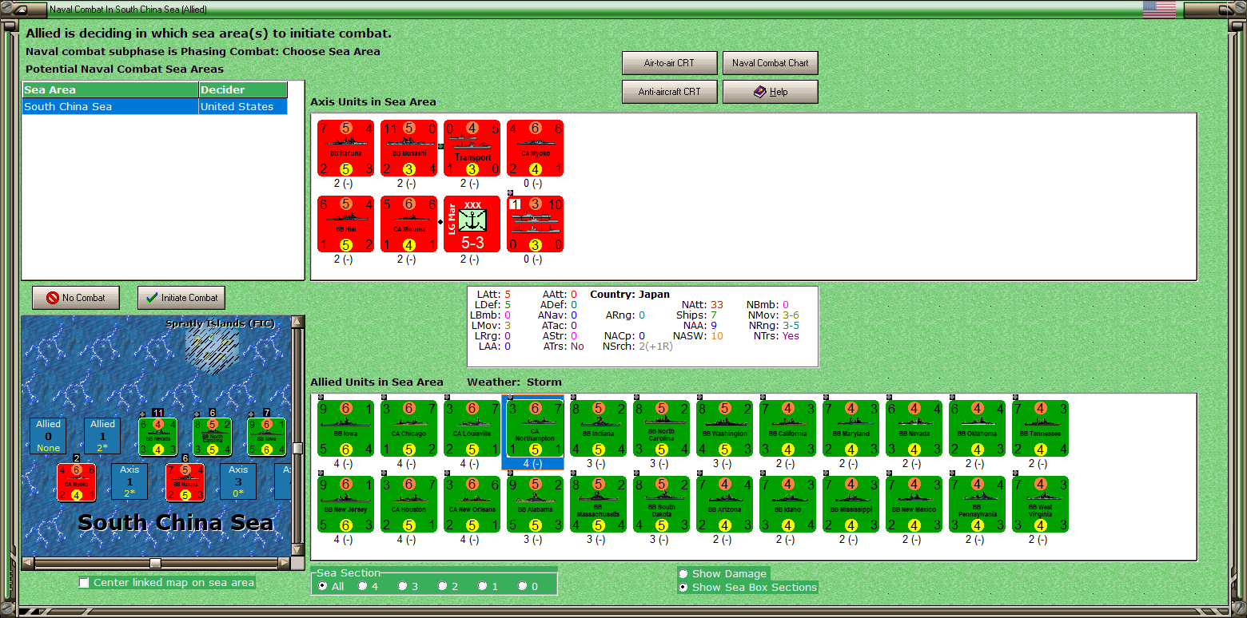
Task: Select the South China Sea row
Action: 154,107
